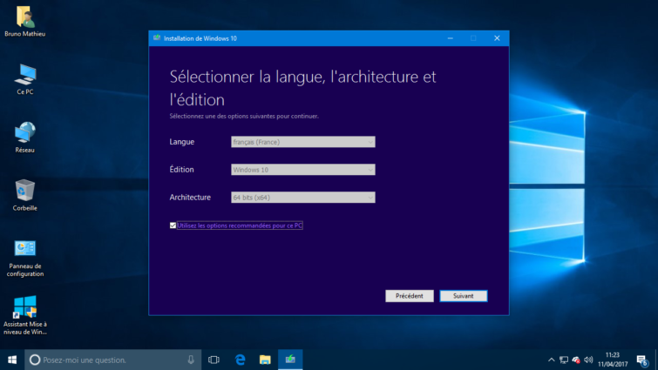Open the Action Center notifications icon
The height and width of the screenshot is (370, 658).
coord(641,360)
